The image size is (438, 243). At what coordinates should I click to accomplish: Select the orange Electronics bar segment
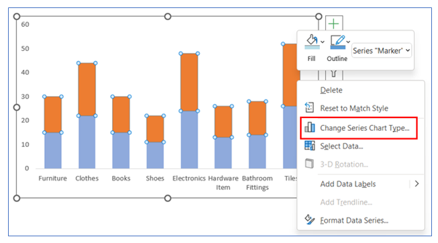tap(189, 82)
